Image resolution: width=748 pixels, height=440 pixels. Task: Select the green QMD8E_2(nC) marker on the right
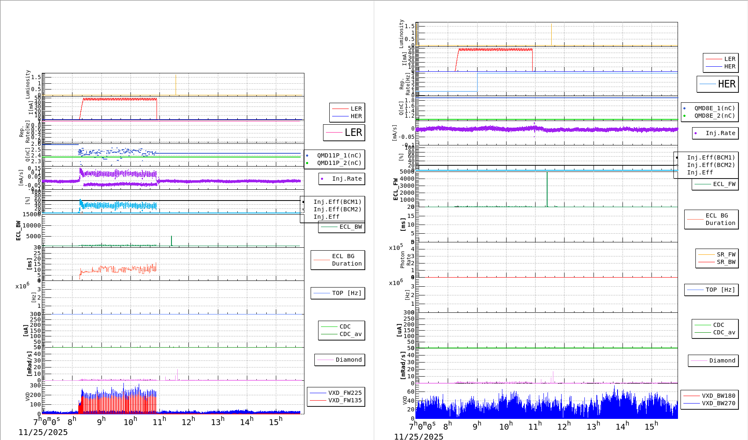683,116
